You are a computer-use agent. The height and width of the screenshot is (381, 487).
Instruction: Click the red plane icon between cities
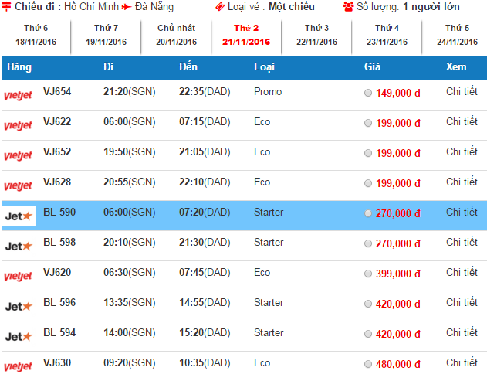127,7
